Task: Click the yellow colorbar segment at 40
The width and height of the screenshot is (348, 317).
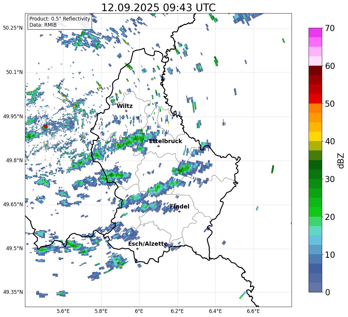Action: click(x=315, y=136)
